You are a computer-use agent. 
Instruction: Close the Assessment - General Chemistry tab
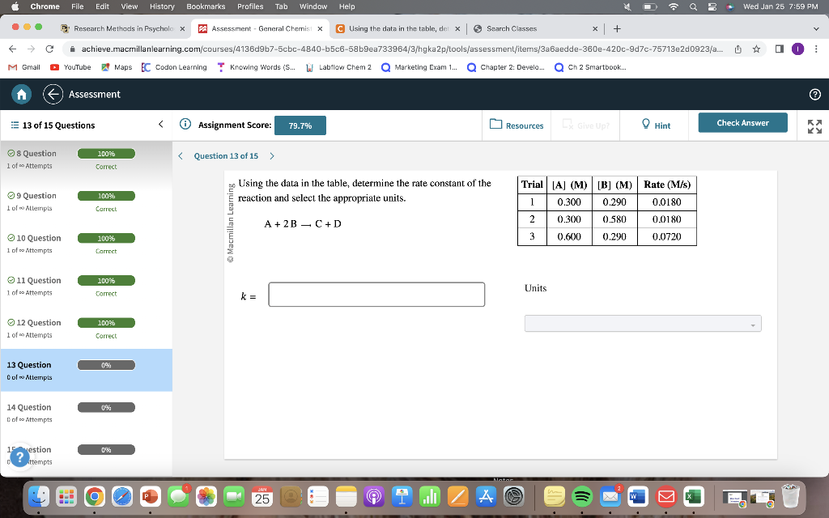320,28
